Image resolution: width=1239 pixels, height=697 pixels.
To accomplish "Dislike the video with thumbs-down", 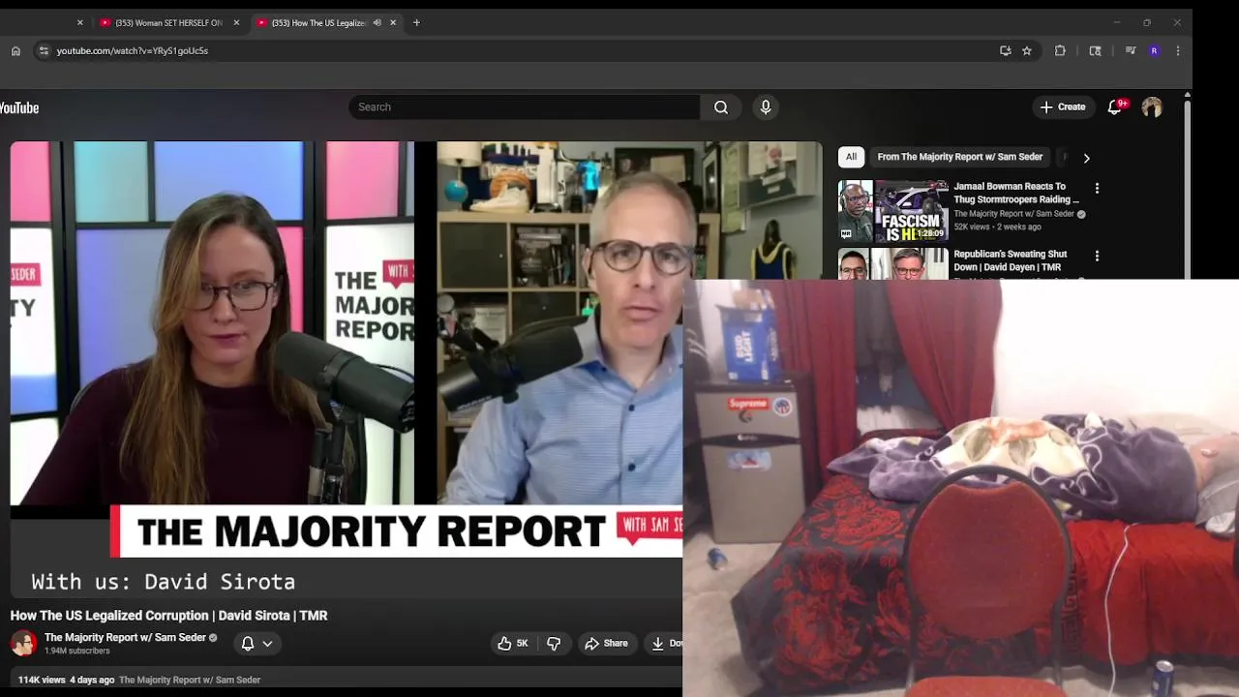I will [x=554, y=643].
